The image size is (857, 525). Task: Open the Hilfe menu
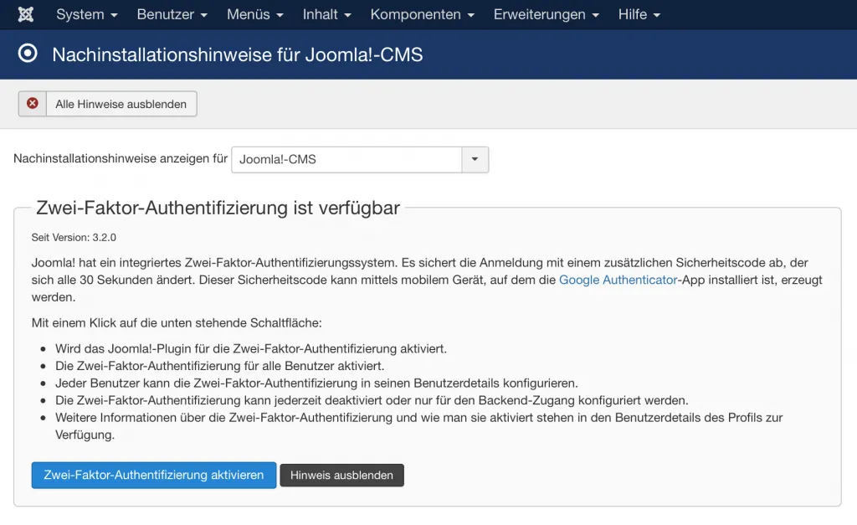coord(639,14)
